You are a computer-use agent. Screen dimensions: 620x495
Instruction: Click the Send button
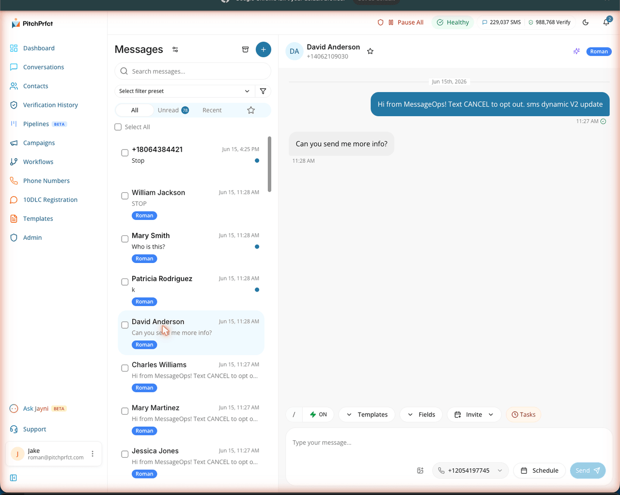pyautogui.click(x=588, y=470)
